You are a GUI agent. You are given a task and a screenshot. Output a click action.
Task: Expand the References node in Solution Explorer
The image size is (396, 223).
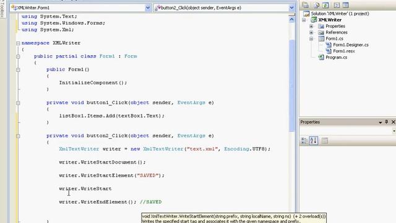point(311,32)
